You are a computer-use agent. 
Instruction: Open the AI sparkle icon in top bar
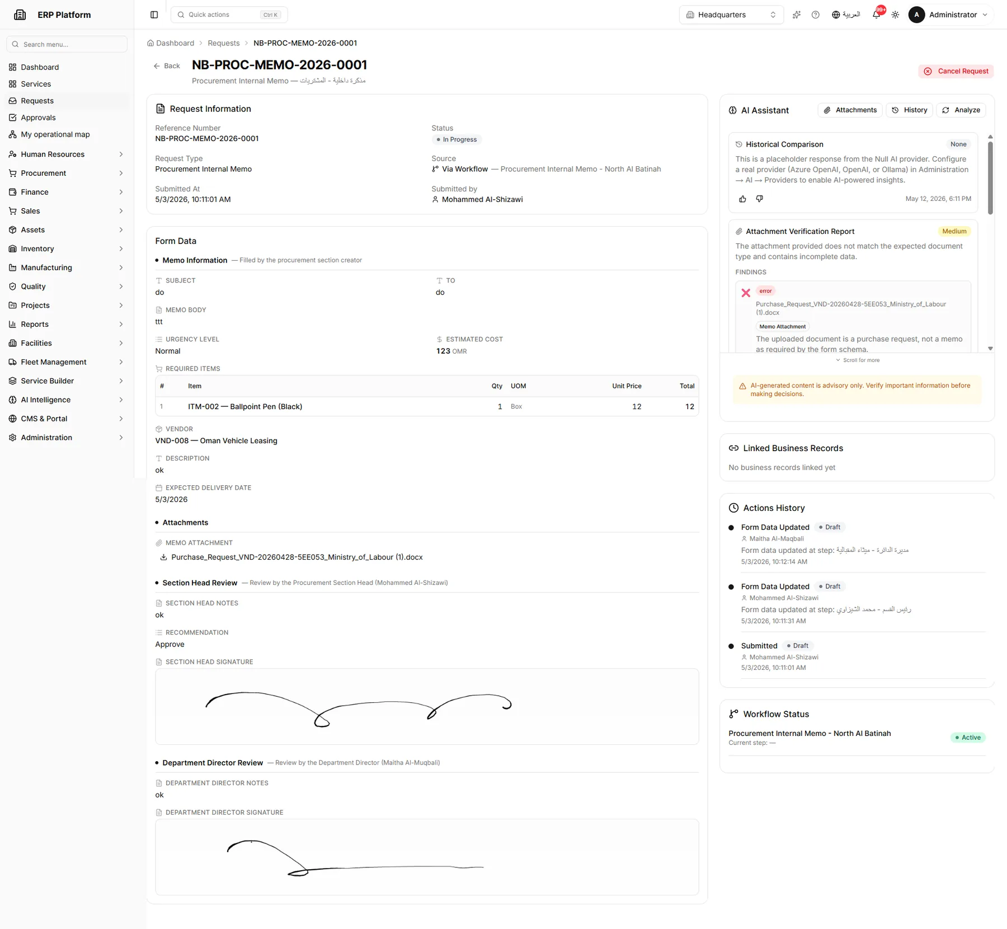click(797, 15)
